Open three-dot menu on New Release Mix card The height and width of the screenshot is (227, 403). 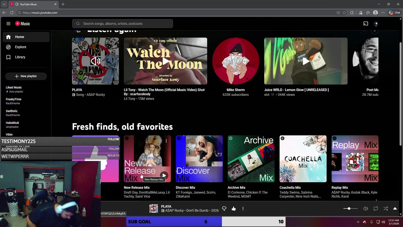[166, 141]
